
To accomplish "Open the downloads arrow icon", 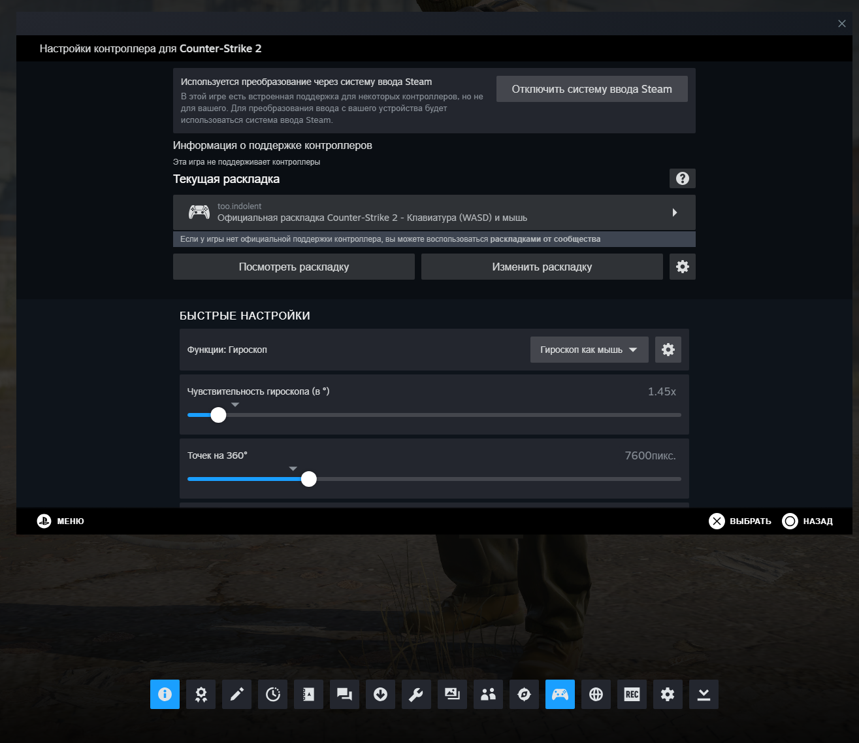I will tap(380, 694).
